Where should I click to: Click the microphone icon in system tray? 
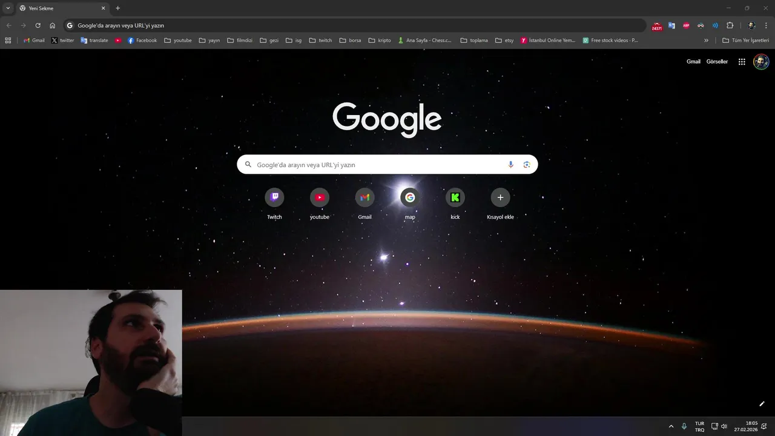pyautogui.click(x=684, y=426)
